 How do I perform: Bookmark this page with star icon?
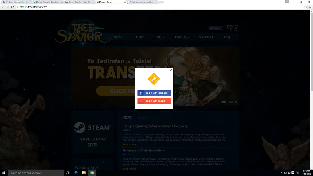[305, 7]
